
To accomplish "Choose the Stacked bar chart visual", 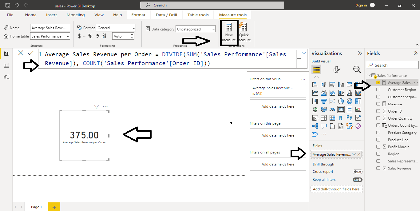I will pos(315,85).
